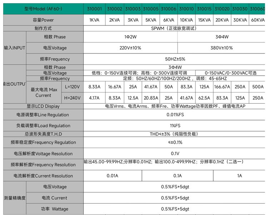Select the H=240V max current label

[72, 97]
